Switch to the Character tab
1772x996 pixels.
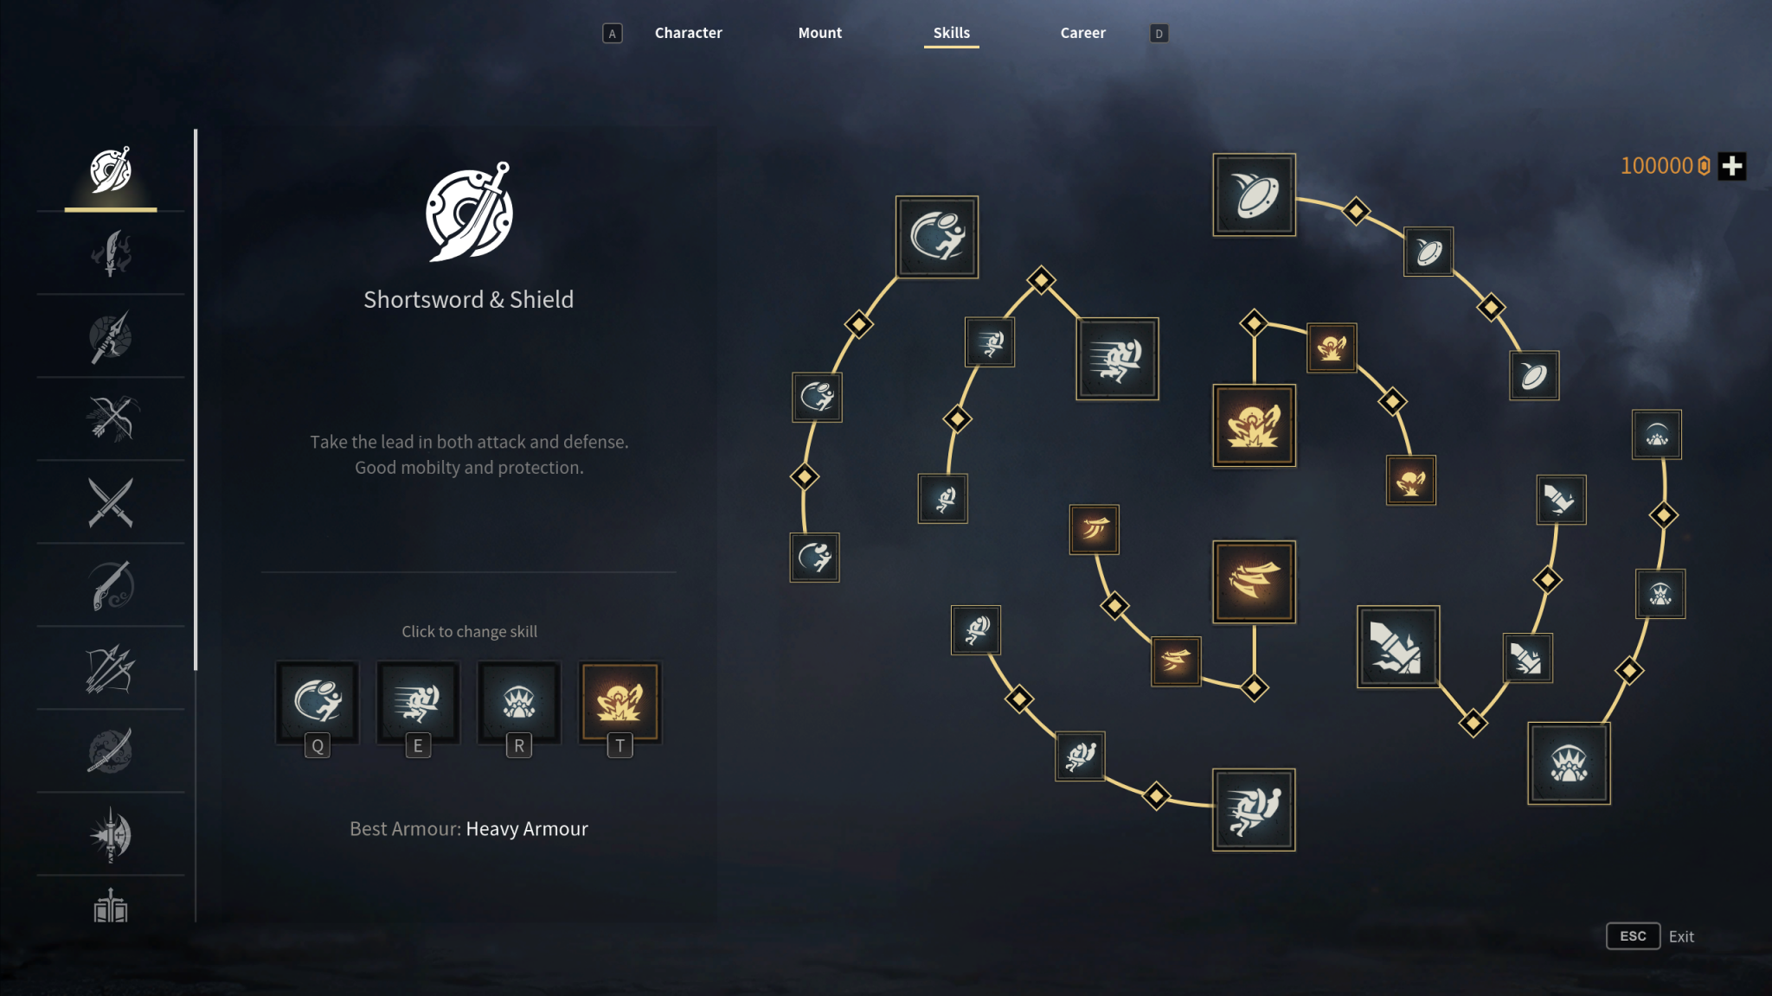pyautogui.click(x=688, y=33)
